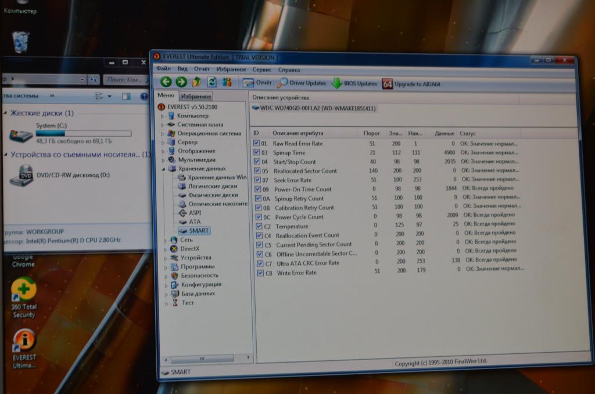Toggle the Reallocated Sector Count checkbox
Viewport: 595px width, 394px height.
point(257,170)
